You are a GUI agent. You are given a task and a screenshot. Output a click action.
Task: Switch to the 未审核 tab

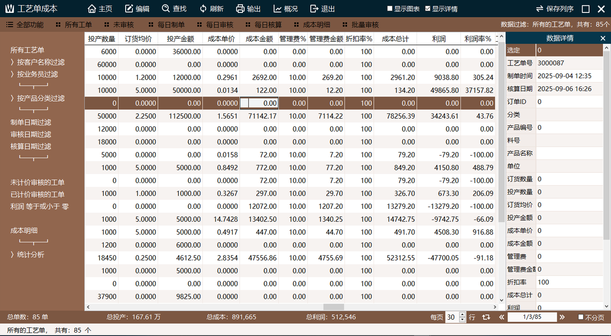point(120,24)
